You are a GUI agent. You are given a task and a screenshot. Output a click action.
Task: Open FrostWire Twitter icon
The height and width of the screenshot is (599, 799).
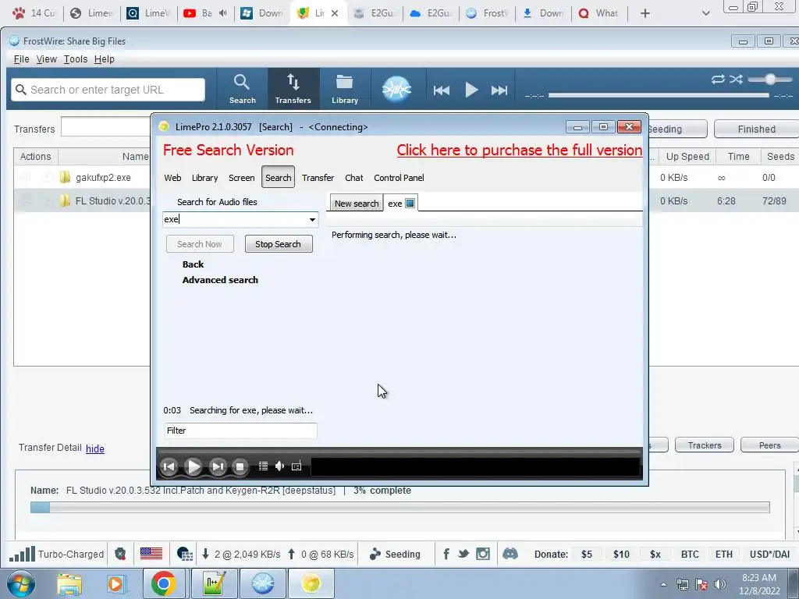(463, 554)
